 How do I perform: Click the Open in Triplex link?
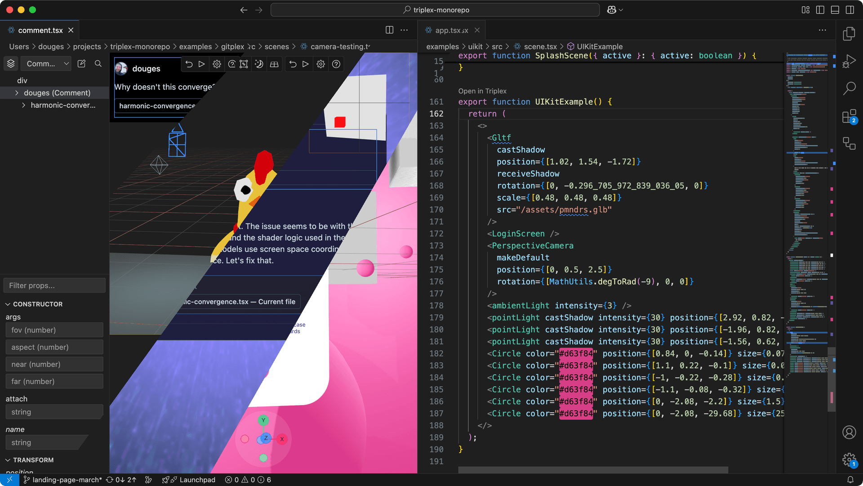click(x=482, y=91)
